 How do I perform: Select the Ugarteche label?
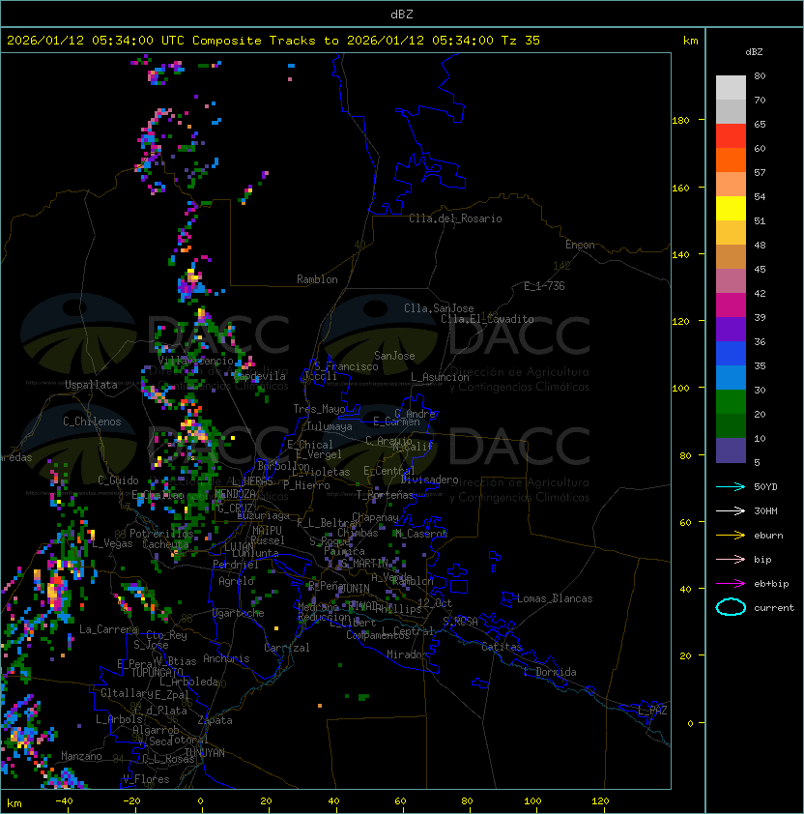coord(239,613)
